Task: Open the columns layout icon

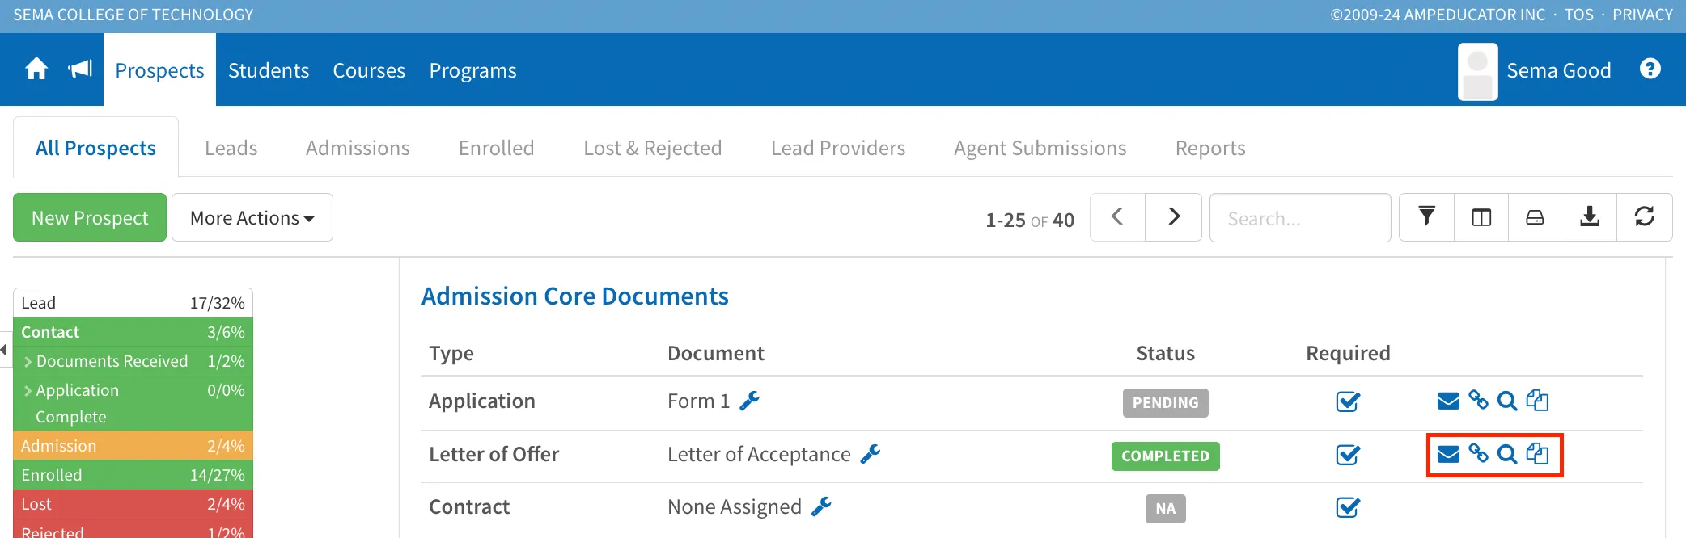Action: click(x=1481, y=217)
